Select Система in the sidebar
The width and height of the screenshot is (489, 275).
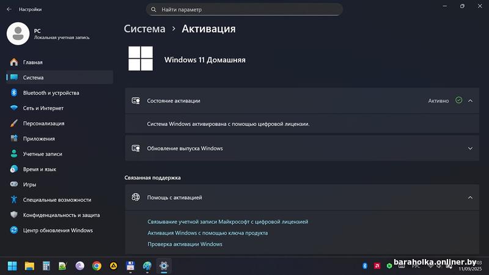(x=59, y=78)
